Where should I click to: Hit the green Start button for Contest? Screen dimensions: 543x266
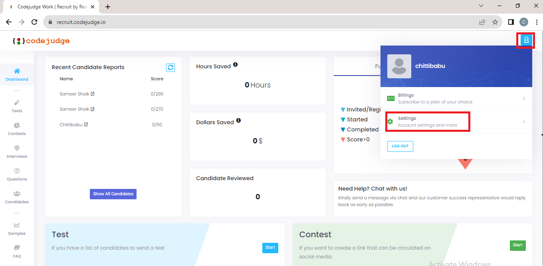517,245
